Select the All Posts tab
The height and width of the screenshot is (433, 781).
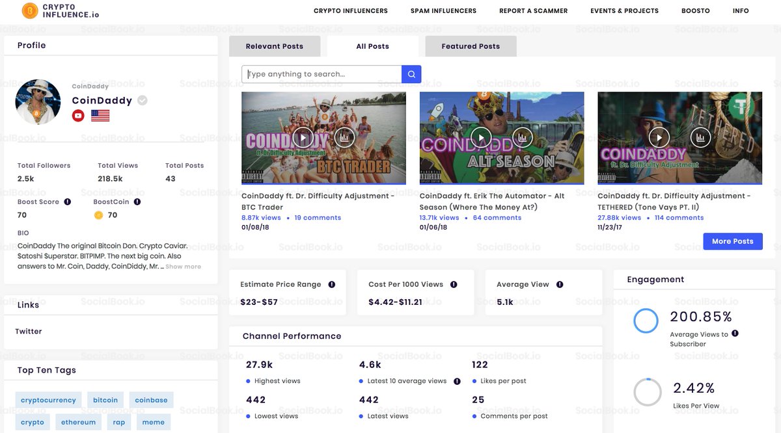(372, 46)
